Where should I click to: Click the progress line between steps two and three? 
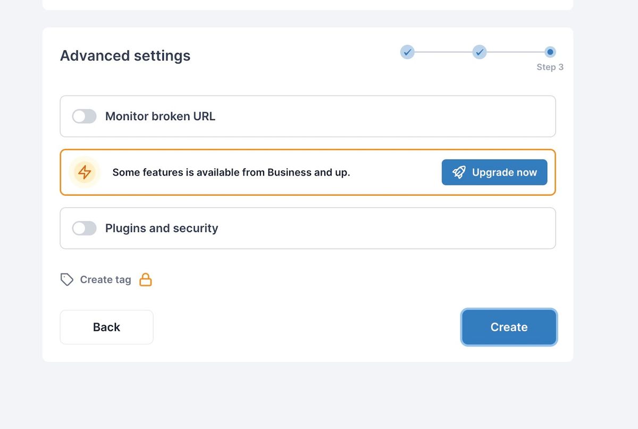pyautogui.click(x=515, y=52)
